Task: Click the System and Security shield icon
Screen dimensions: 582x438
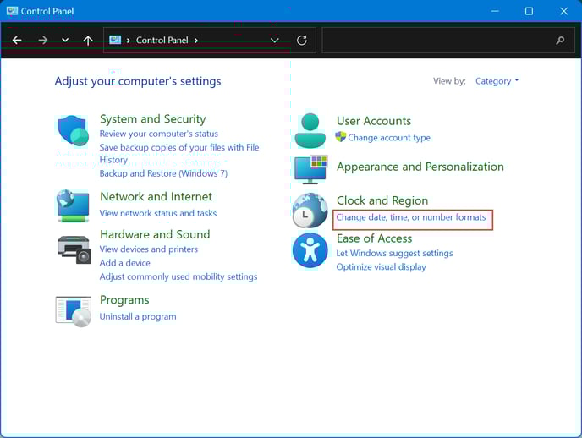Action: (x=73, y=132)
